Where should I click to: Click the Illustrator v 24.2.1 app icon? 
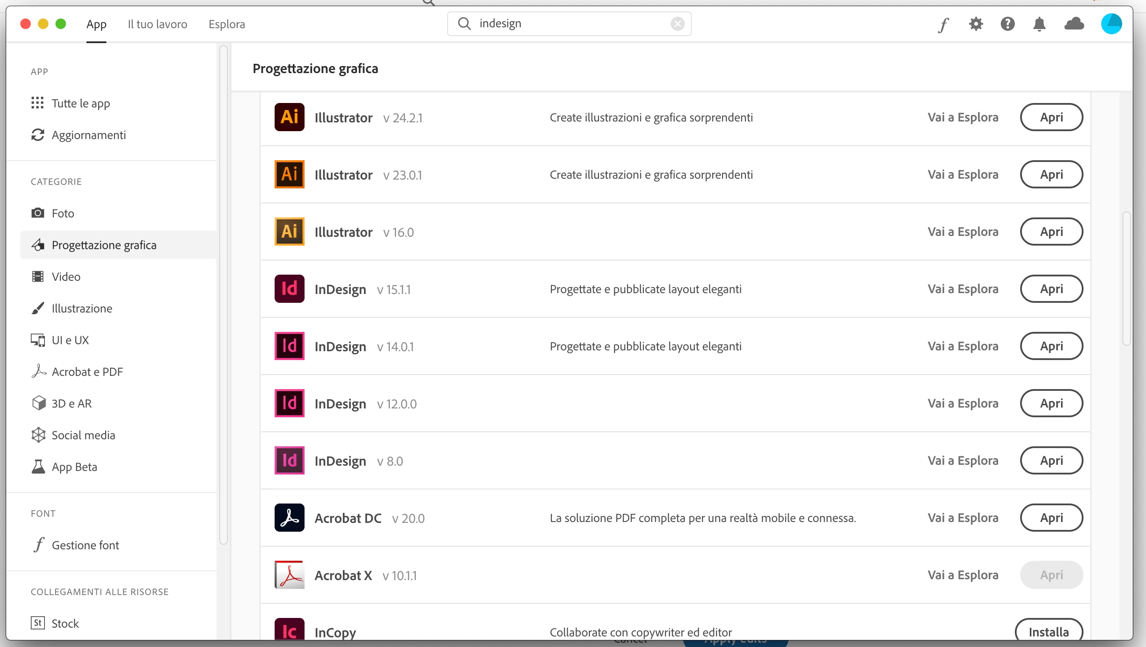coord(289,117)
